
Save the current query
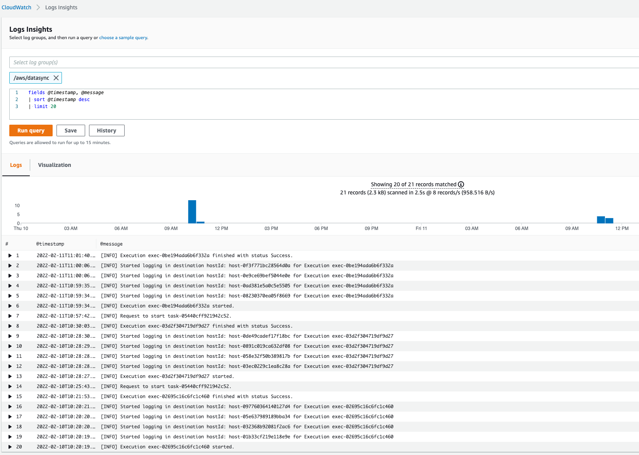(70, 130)
